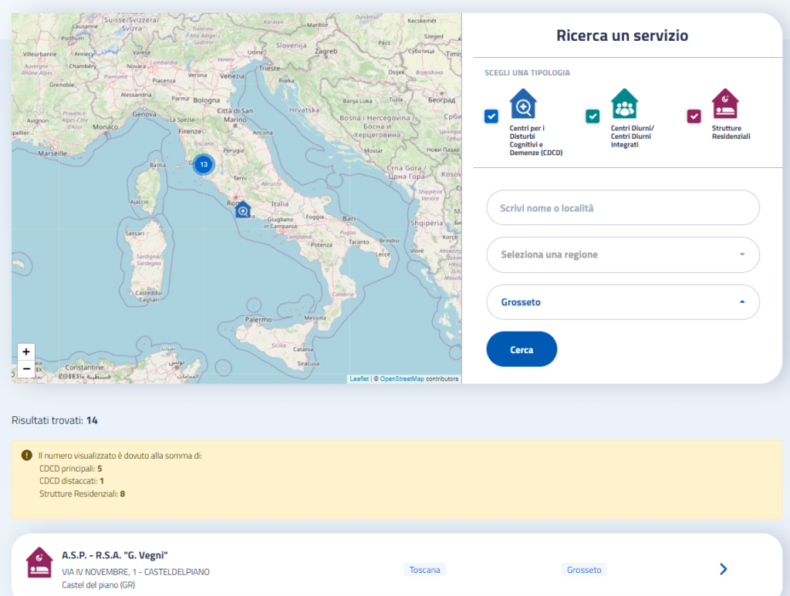Click the warning icon in the yellow notice
The height and width of the screenshot is (596, 790).
(27, 455)
